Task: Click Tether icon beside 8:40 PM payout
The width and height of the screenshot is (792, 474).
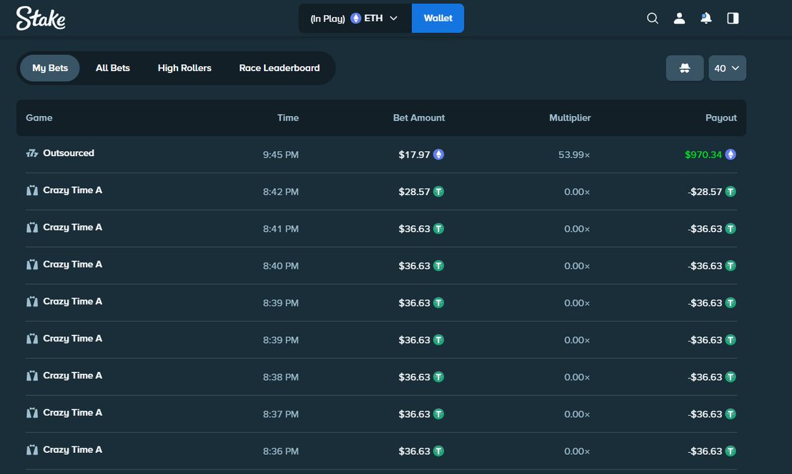Action: pos(731,266)
